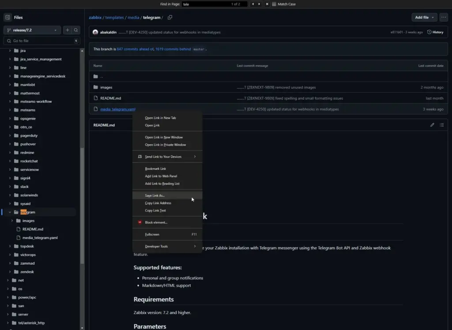This screenshot has height=330, width=452.
Task: Click the add new file plus icon
Action: coord(68,30)
